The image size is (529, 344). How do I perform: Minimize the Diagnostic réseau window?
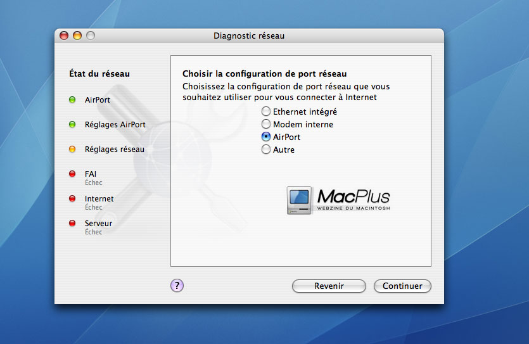[77, 35]
